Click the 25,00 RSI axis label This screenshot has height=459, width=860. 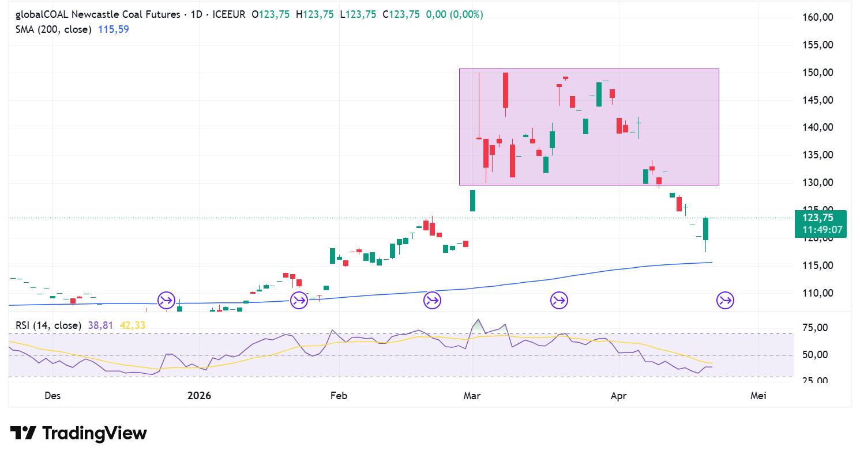tap(814, 381)
